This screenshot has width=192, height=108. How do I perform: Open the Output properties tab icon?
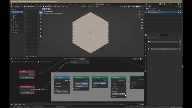[145, 44]
